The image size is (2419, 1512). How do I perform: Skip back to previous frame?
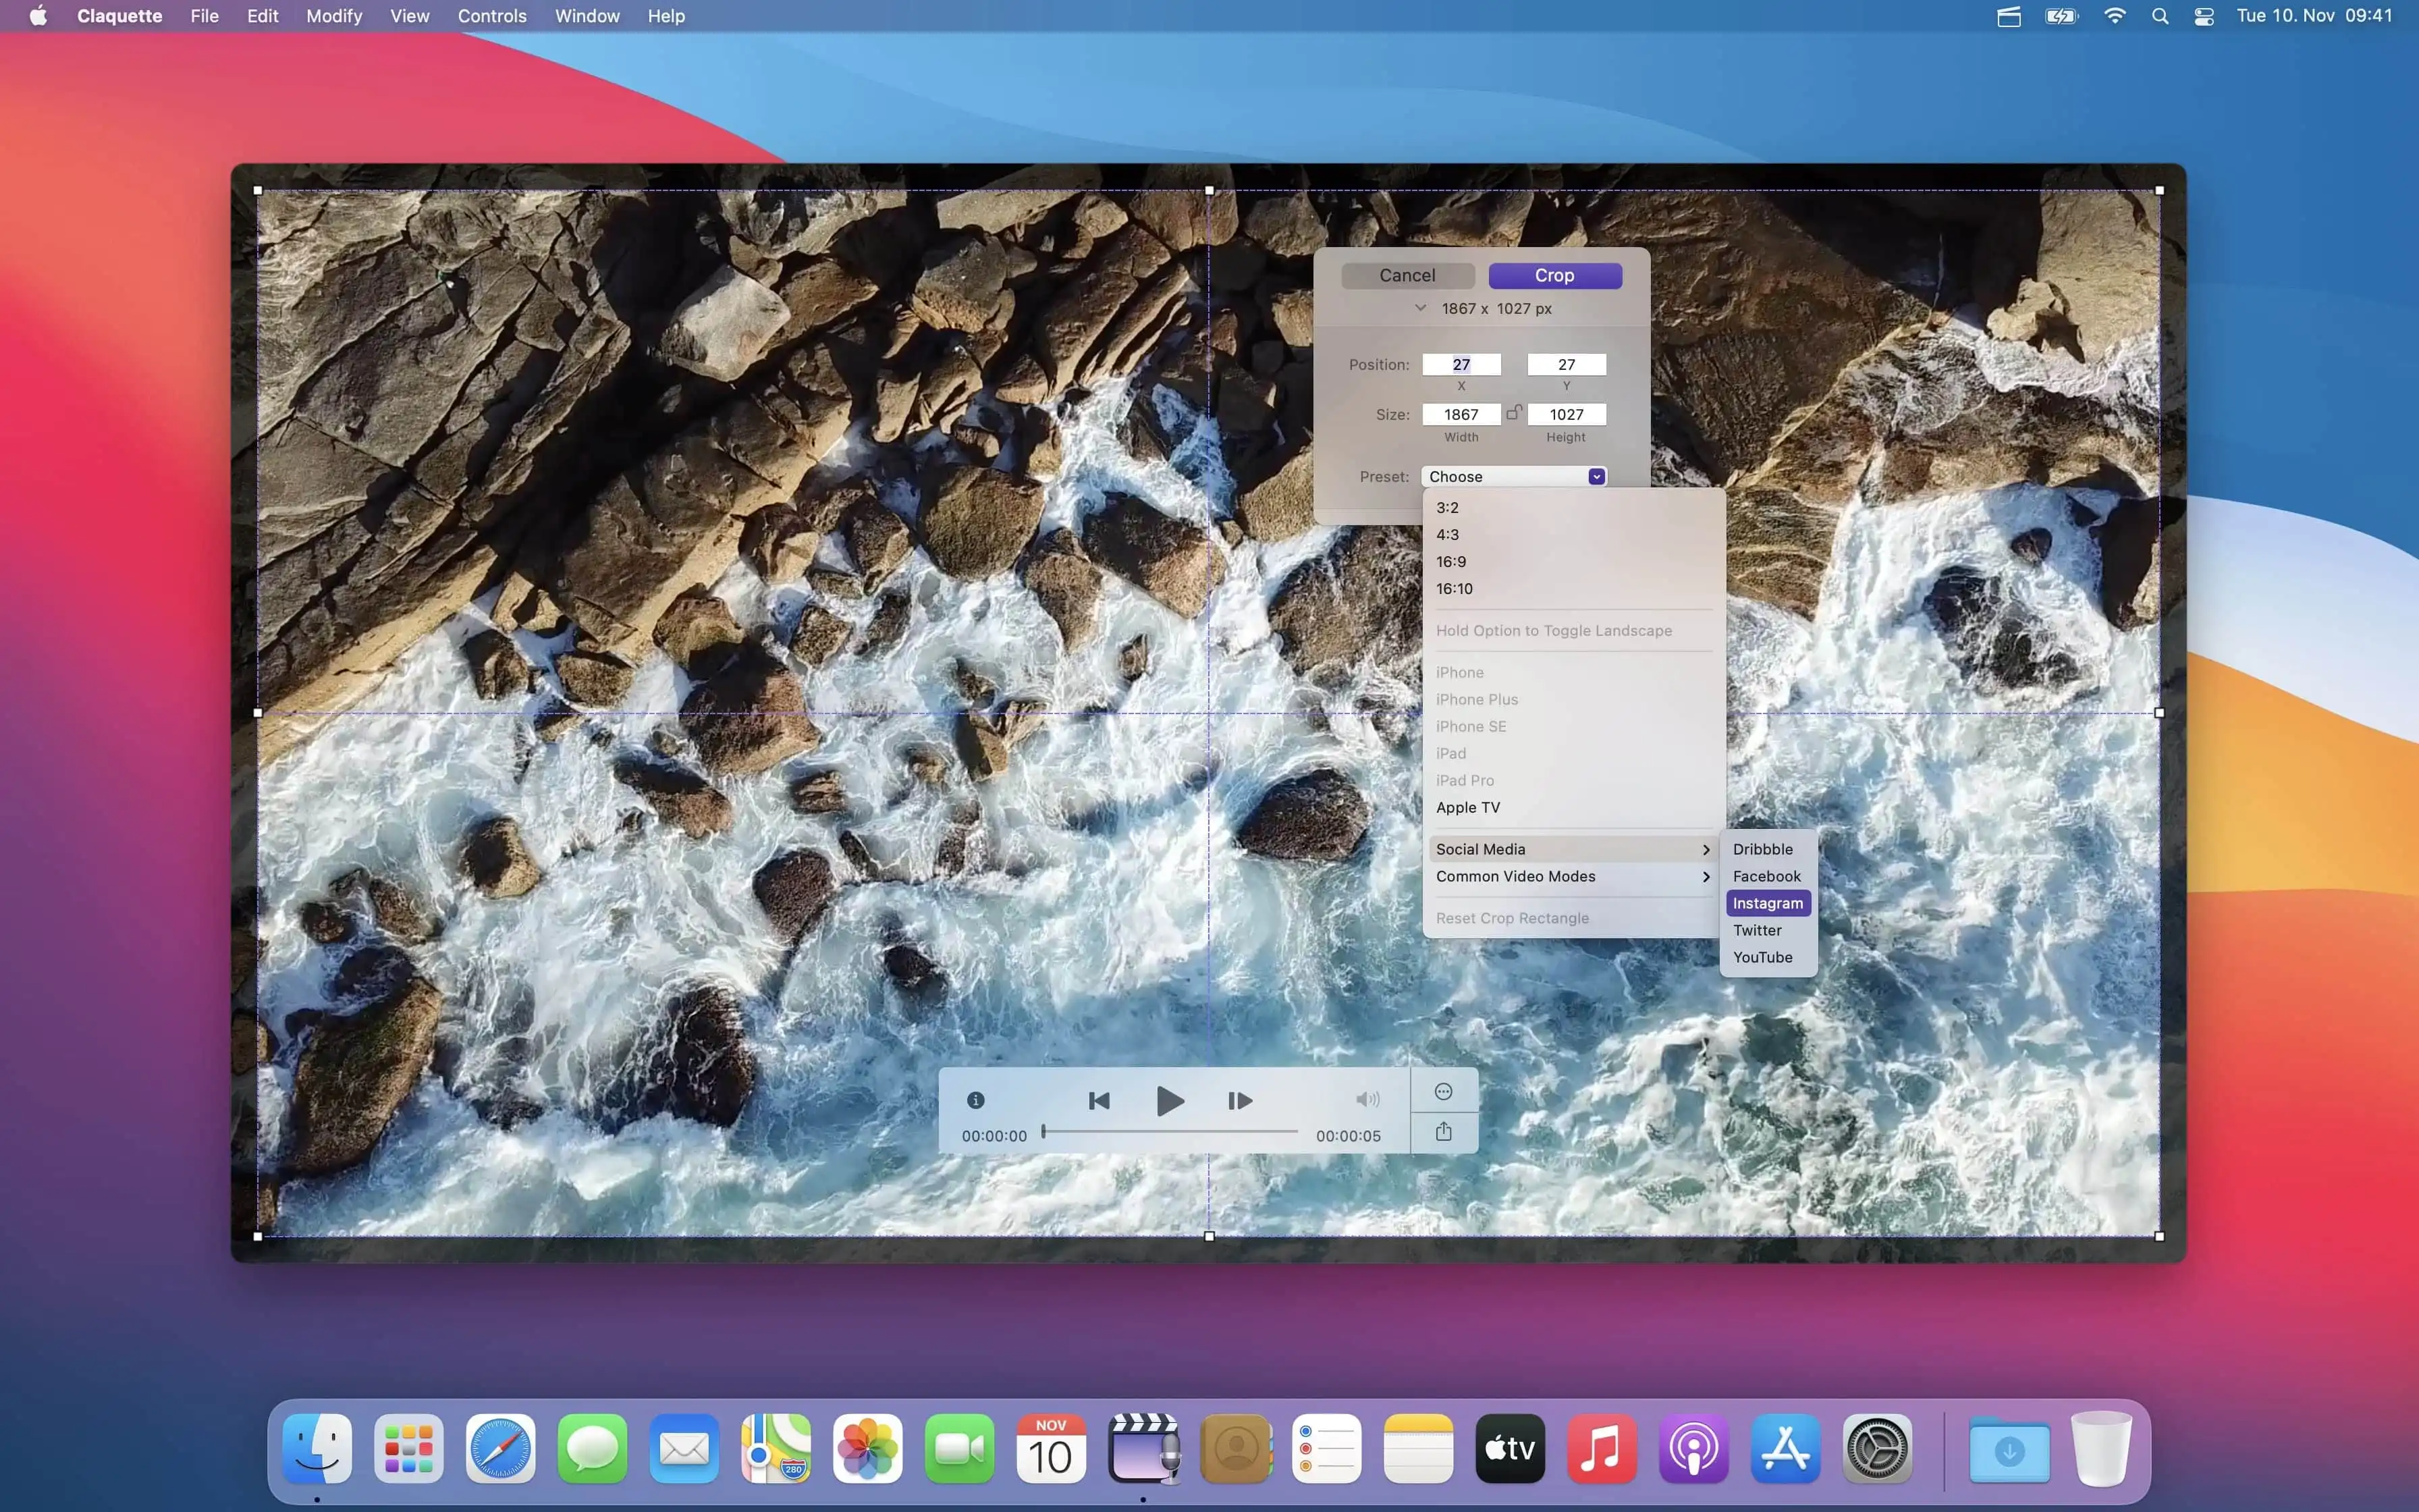point(1099,1100)
